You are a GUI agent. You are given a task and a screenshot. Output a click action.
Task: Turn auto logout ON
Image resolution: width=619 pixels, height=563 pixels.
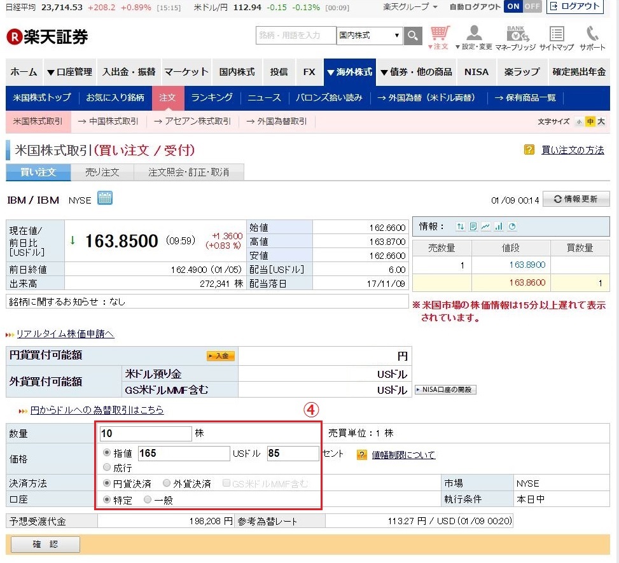click(513, 6)
